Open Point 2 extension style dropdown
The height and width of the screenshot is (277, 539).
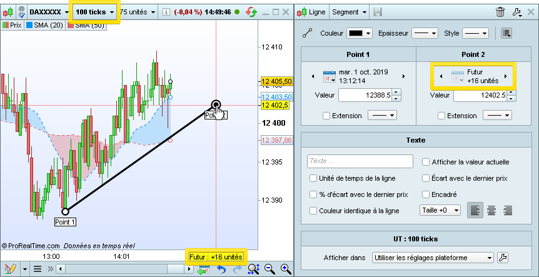497,116
